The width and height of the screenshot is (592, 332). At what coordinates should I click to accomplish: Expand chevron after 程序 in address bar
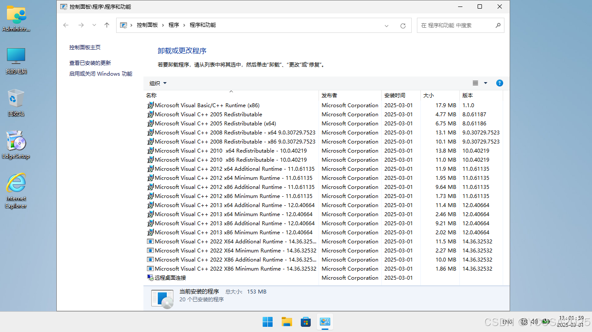184,25
